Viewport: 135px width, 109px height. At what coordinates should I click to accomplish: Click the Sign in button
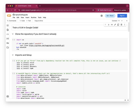coord(122,16)
